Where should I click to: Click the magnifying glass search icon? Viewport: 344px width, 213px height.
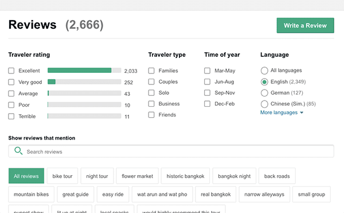18,151
